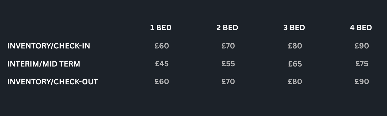
Task: Click the £90 check-out price for 4 bed
Action: point(362,82)
